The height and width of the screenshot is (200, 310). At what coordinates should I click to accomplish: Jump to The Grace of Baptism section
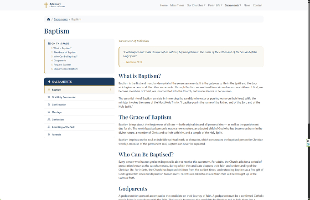tap(65, 52)
